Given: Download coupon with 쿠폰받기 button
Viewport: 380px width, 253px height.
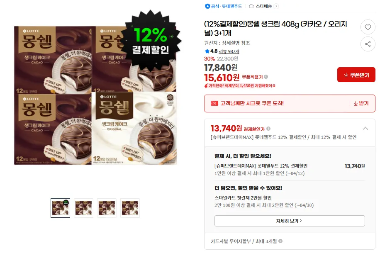Looking at the screenshot, I should coord(356,75).
